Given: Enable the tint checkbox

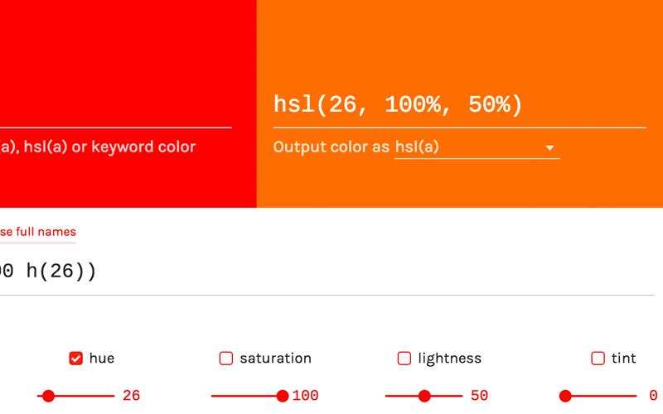Looking at the screenshot, I should (598, 359).
